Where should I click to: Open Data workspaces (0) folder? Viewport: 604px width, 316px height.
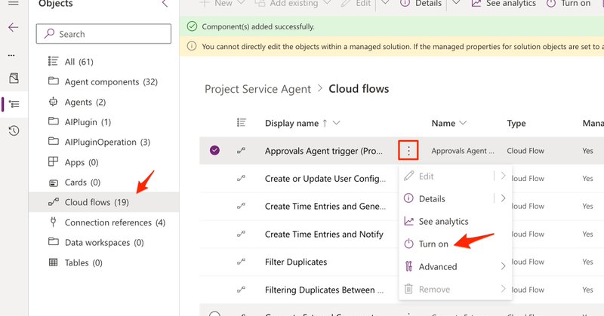[x=103, y=243]
